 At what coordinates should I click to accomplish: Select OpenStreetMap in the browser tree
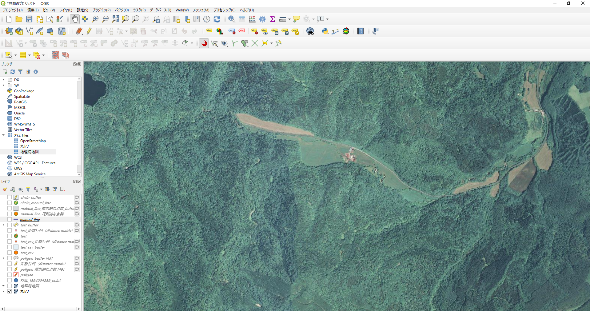click(33, 141)
